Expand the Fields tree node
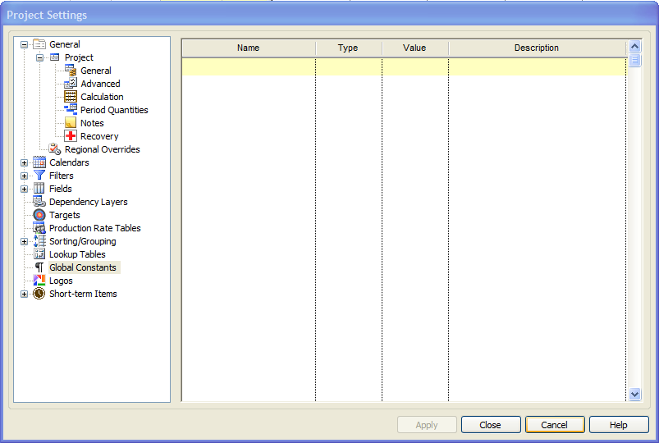This screenshot has height=443, width=659. [x=24, y=189]
